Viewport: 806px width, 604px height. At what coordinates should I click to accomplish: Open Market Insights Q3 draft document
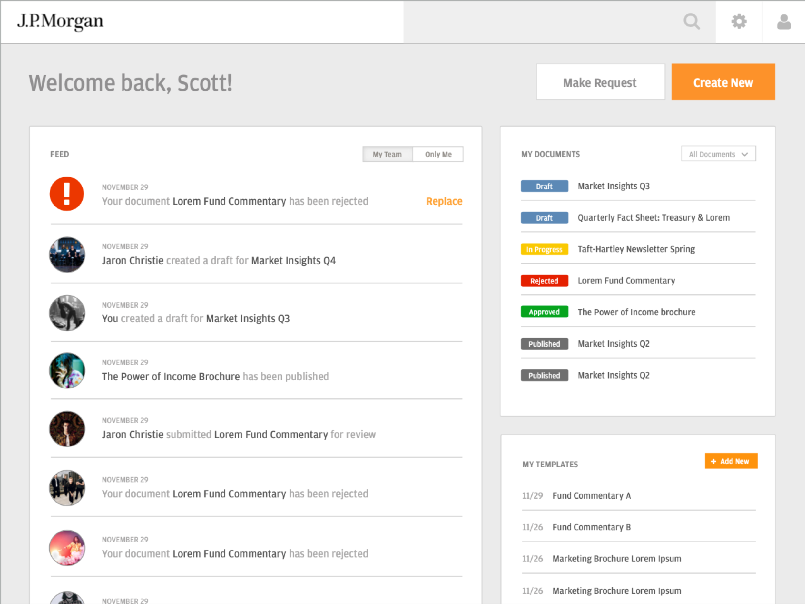point(614,186)
